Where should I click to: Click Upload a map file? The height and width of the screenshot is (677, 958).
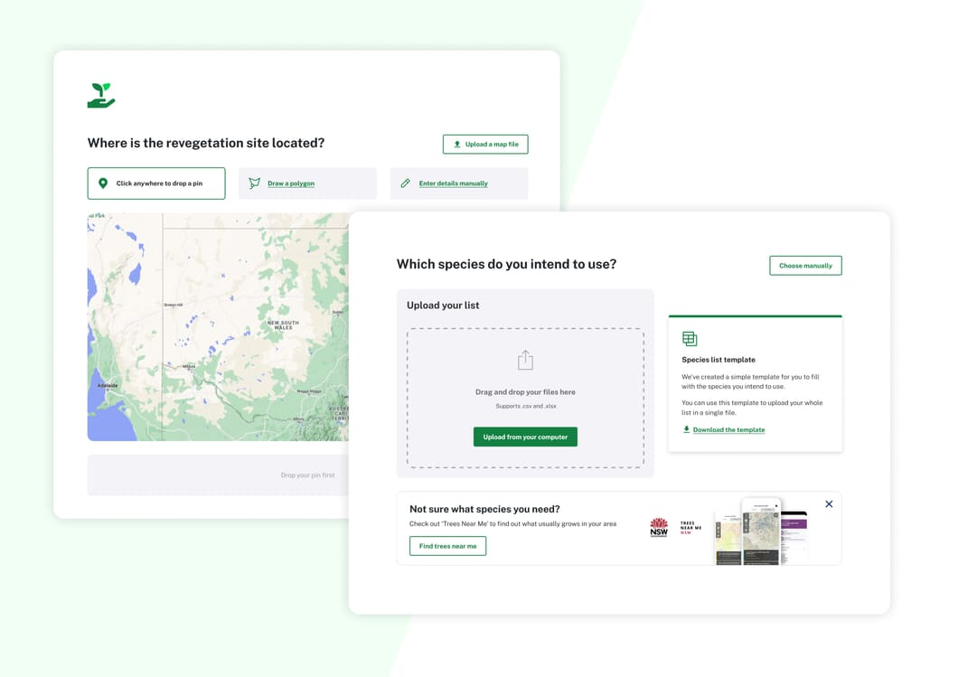pyautogui.click(x=485, y=143)
